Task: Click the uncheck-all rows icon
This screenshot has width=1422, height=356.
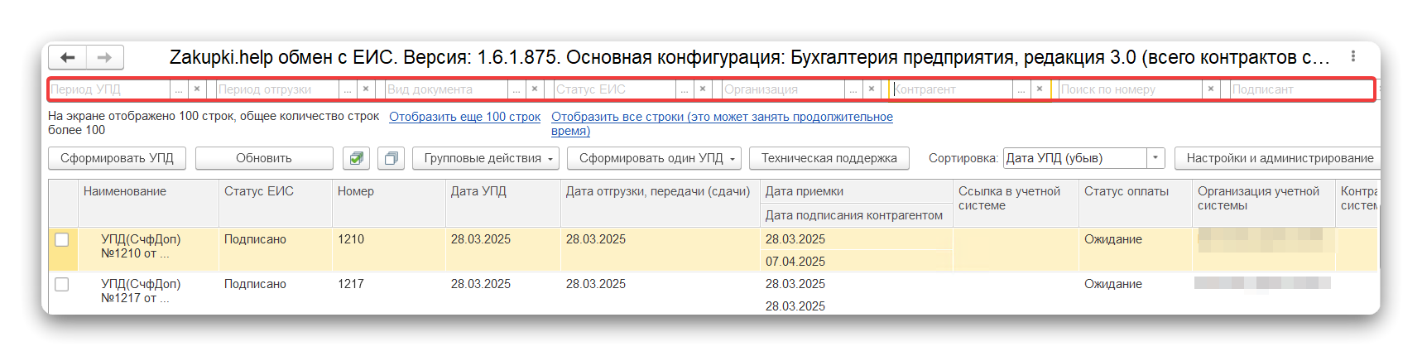Action: [x=392, y=158]
